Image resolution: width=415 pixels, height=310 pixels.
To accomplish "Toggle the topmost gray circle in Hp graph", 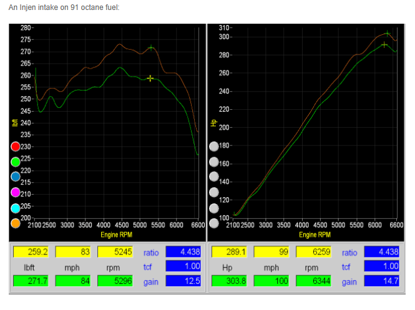I will point(214,147).
